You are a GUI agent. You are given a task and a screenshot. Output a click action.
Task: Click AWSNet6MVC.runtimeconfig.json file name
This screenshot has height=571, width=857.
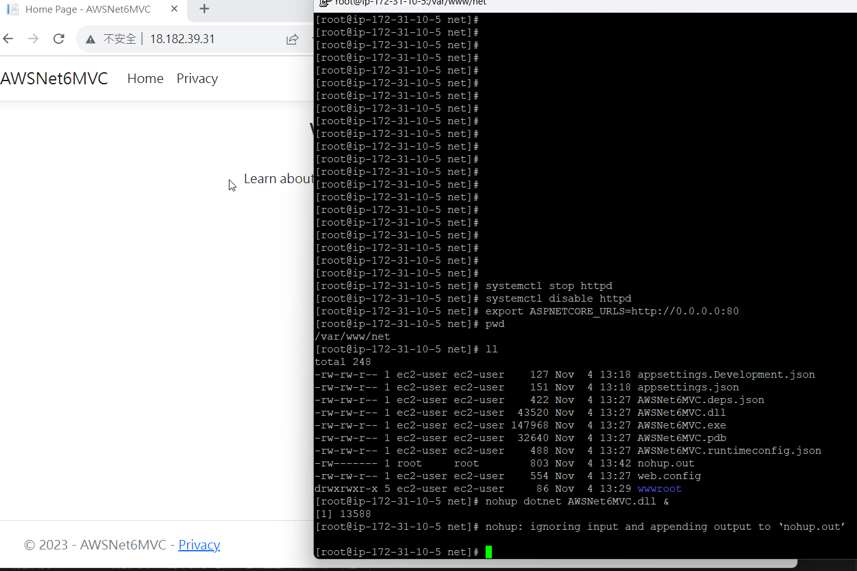(730, 451)
